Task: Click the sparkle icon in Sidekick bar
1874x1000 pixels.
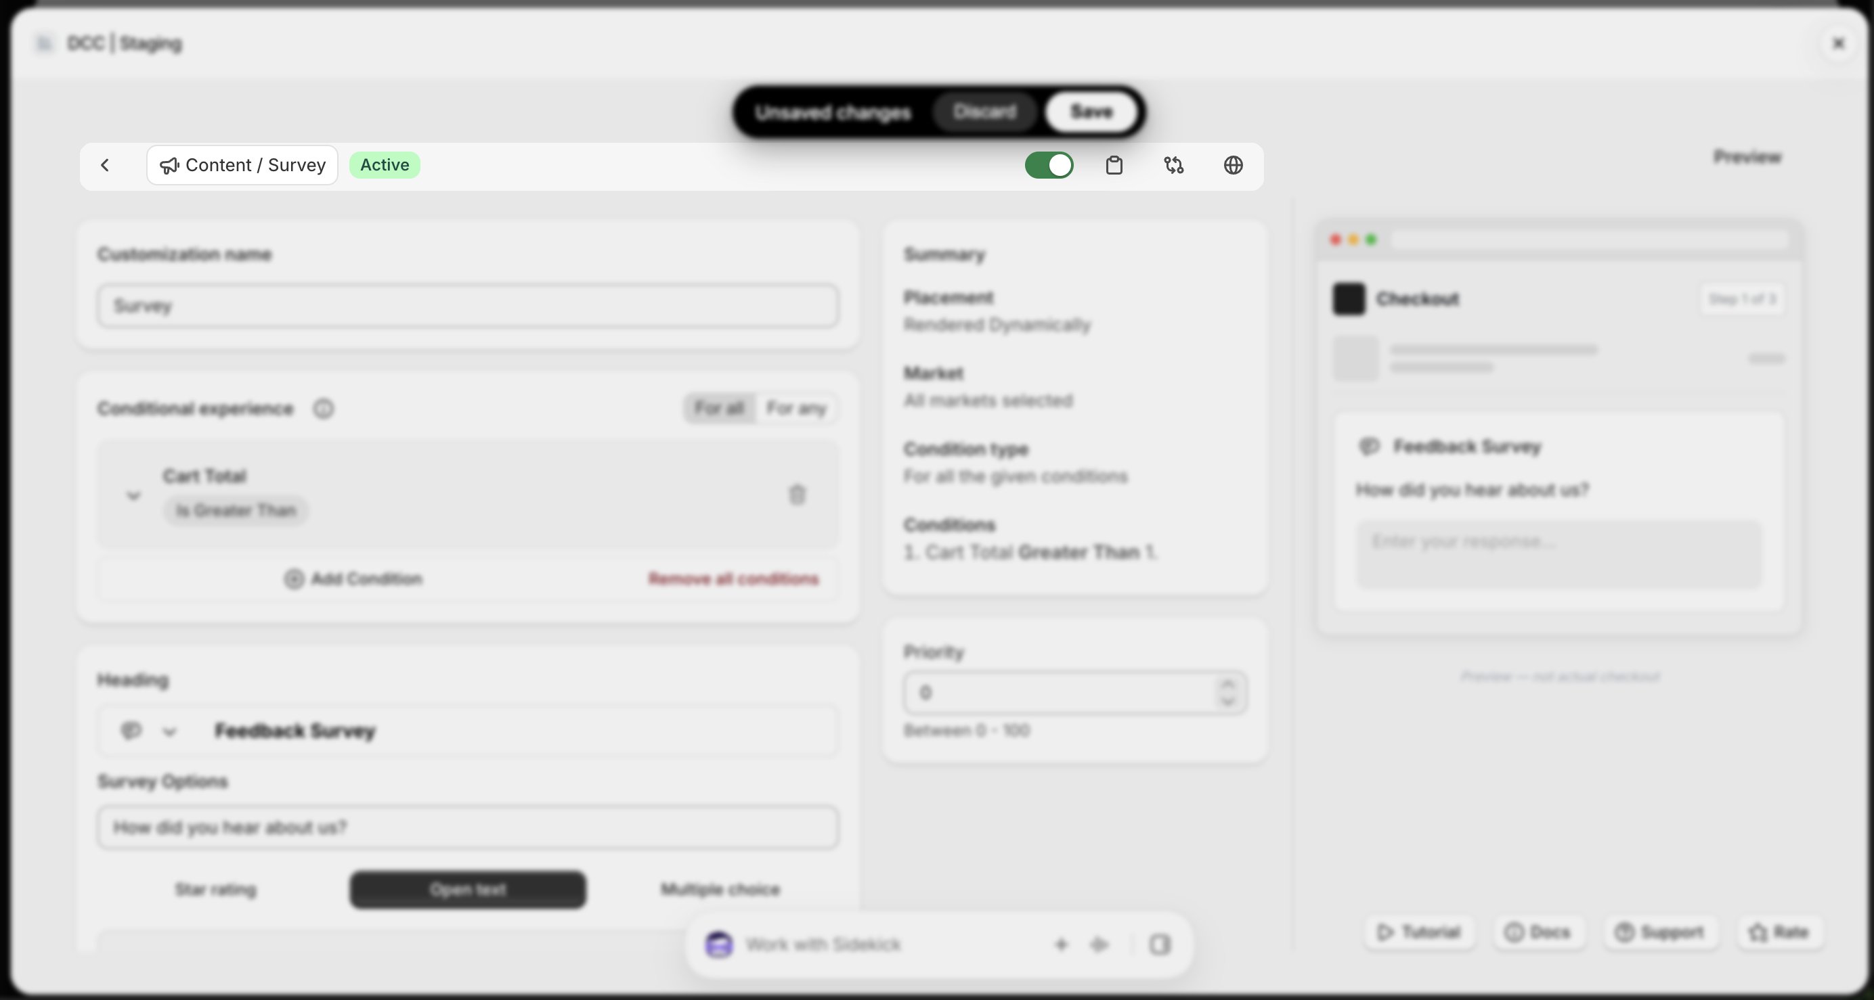Action: coord(1099,944)
